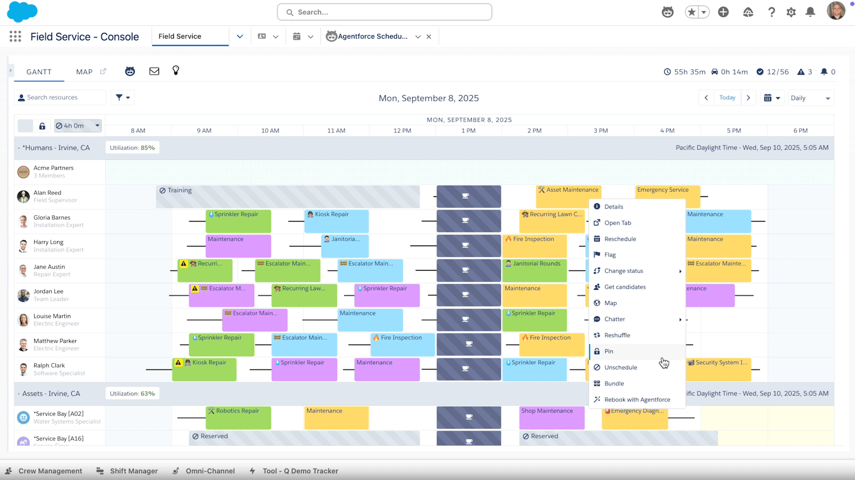Expand the Daily view dropdown

(810, 98)
